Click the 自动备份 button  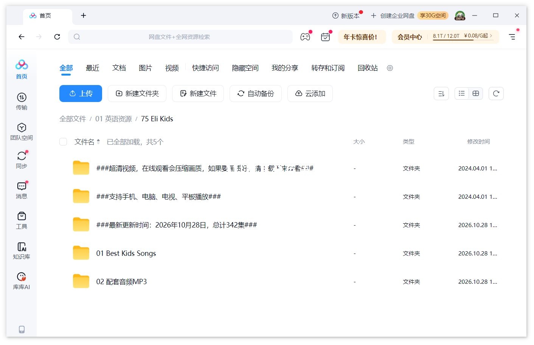point(256,94)
